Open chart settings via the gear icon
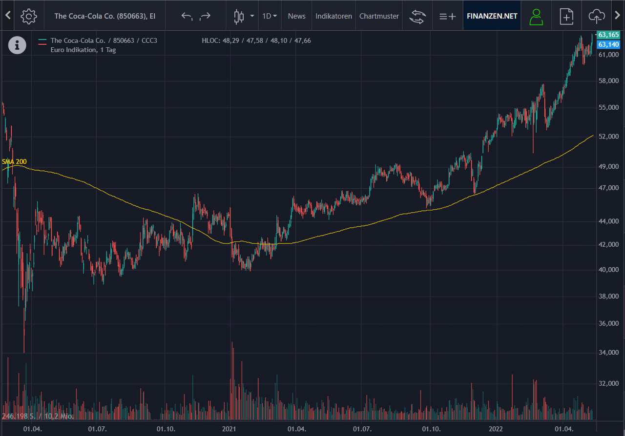This screenshot has width=625, height=436. pyautogui.click(x=29, y=16)
